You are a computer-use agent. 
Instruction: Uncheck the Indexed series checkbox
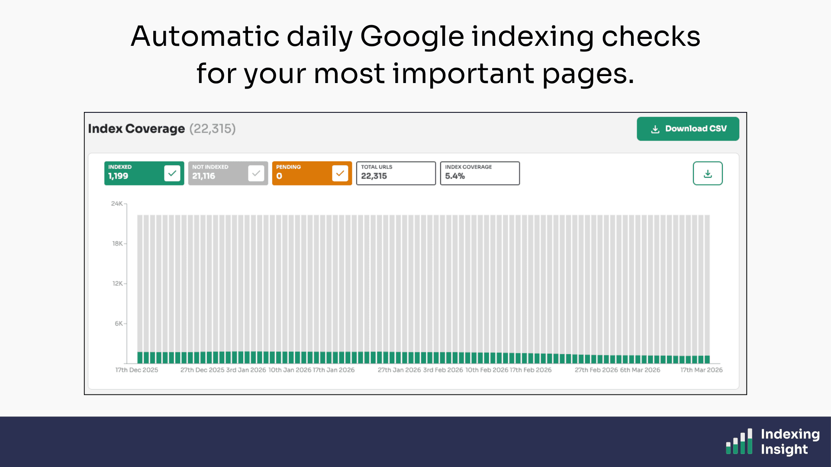pyautogui.click(x=172, y=173)
